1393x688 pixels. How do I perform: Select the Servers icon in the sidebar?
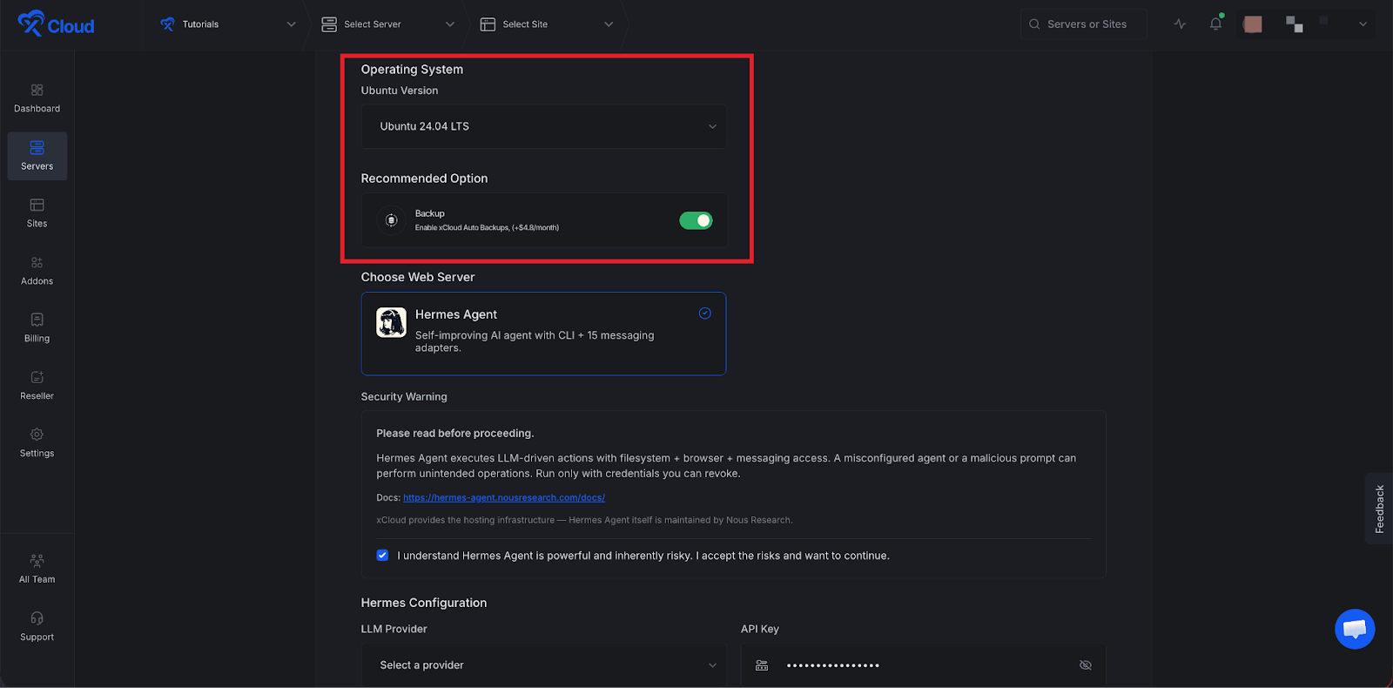(37, 156)
